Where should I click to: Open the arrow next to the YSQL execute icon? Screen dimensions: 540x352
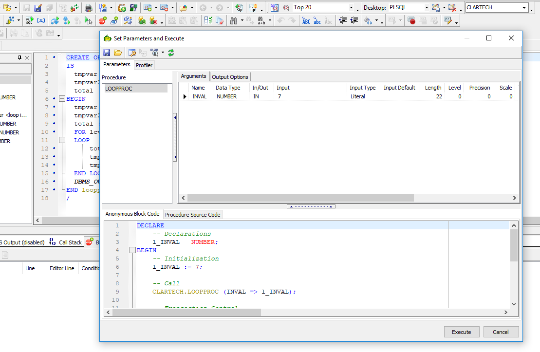tap(111, 8)
